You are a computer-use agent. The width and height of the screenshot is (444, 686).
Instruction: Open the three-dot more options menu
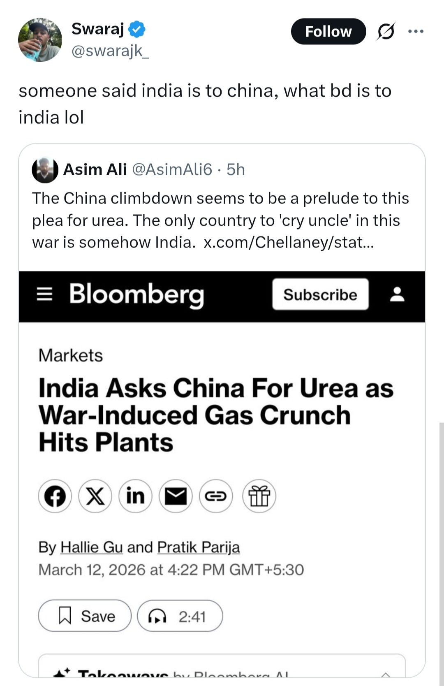point(416,31)
